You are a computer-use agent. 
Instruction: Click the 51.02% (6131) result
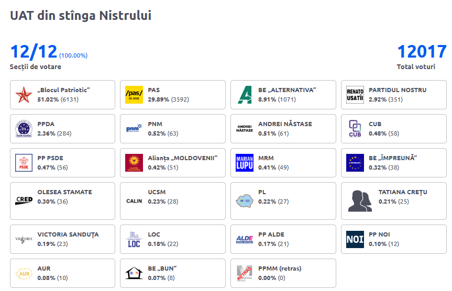click(58, 99)
